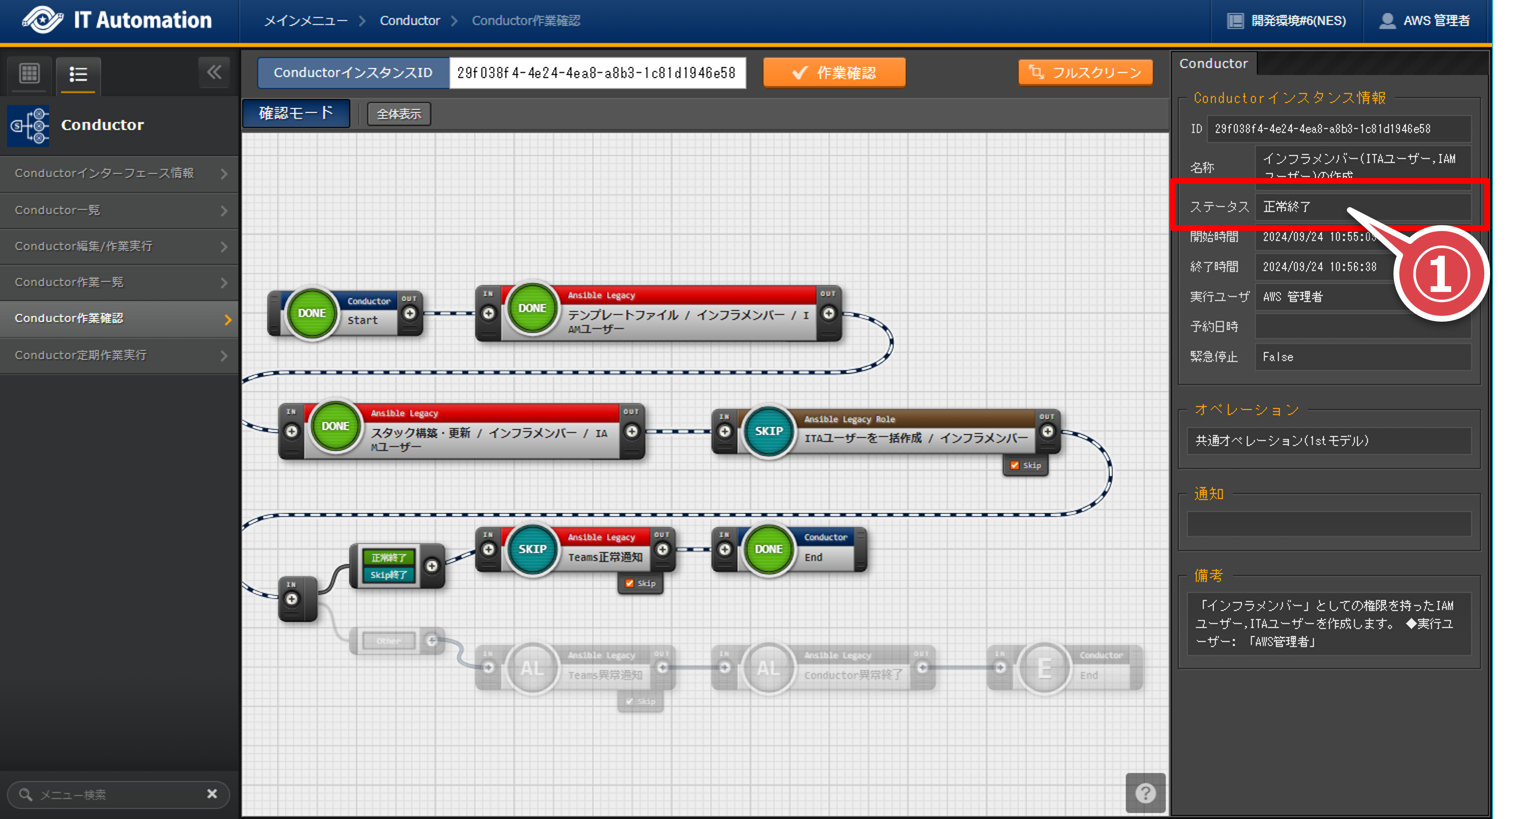Image resolution: width=1521 pixels, height=819 pixels.
Task: Clear menu search with X icon
Action: [212, 793]
